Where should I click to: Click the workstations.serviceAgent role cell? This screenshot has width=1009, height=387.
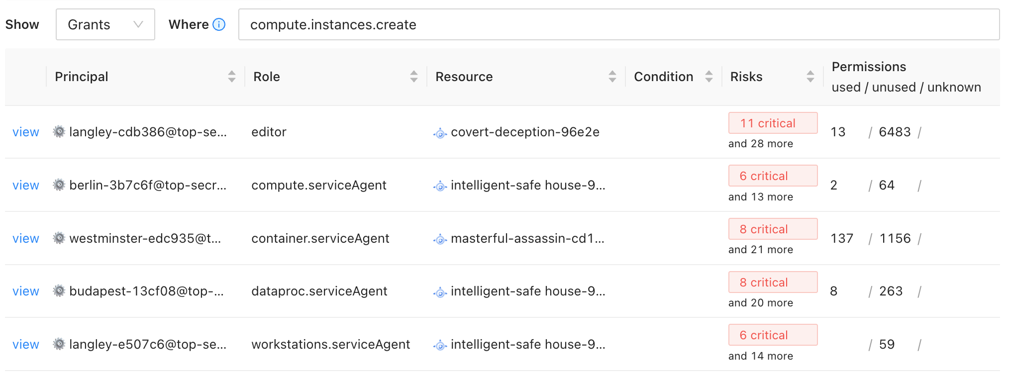pos(331,344)
